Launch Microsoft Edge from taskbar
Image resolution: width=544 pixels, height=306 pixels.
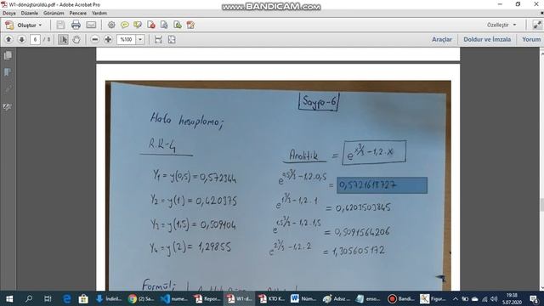(x=66, y=298)
